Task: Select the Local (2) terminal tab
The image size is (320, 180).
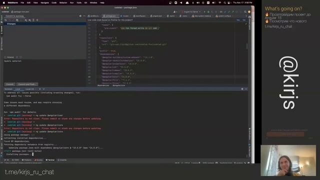Action: tap(30, 89)
